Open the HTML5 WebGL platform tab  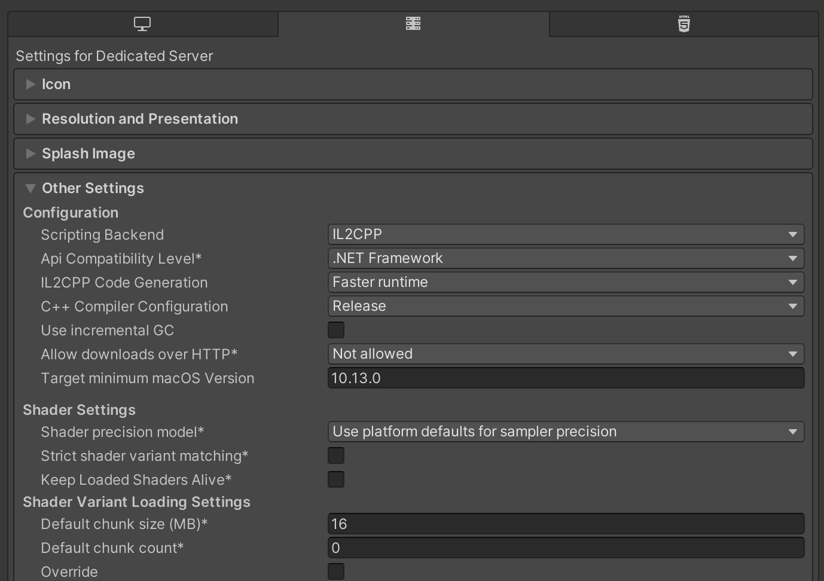coord(684,24)
